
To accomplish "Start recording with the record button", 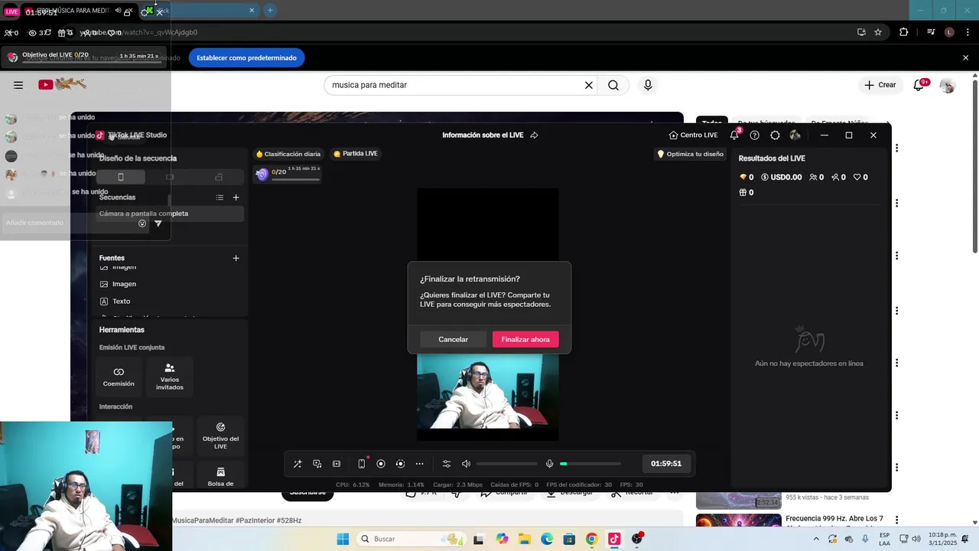I will (x=381, y=464).
